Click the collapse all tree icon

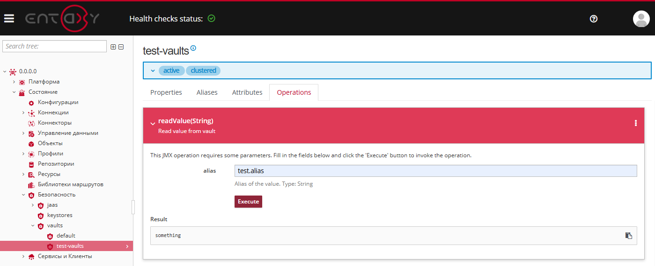click(x=121, y=47)
